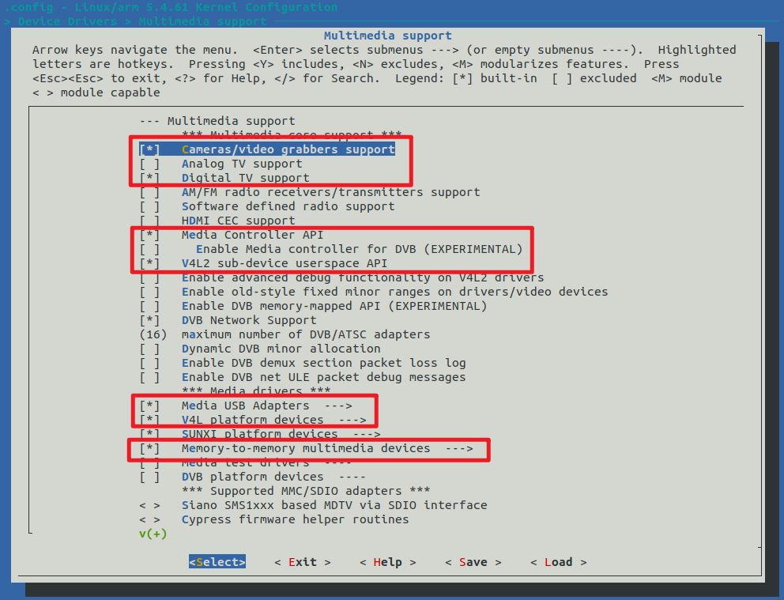Image resolution: width=784 pixels, height=600 pixels.
Task: Enable the Analog TV support option
Action: click(149, 164)
